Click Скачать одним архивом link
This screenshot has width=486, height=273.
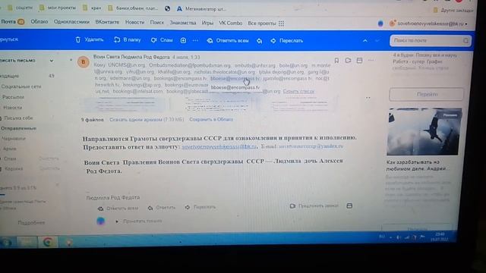coord(147,120)
